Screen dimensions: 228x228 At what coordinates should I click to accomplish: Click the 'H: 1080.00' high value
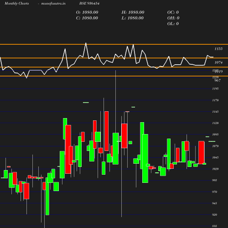133,12
